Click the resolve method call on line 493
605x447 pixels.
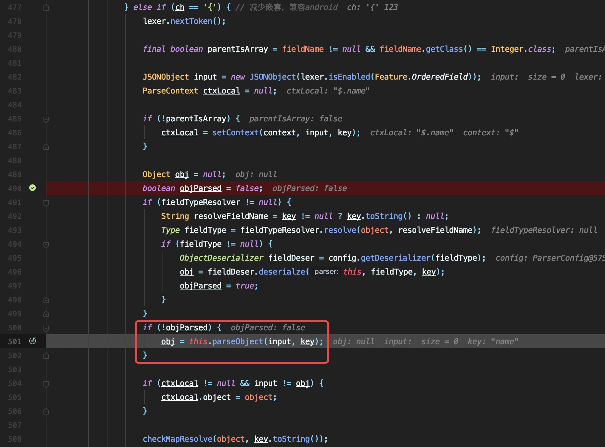click(340, 230)
